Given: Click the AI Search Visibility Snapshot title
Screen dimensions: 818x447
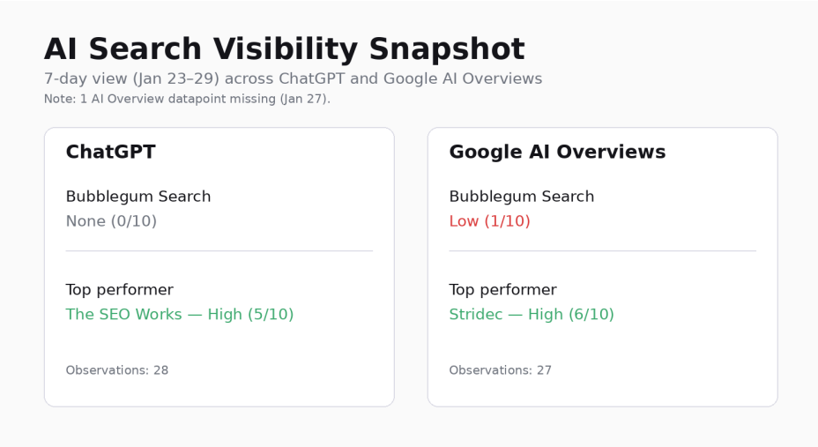Looking at the screenshot, I should point(284,48).
